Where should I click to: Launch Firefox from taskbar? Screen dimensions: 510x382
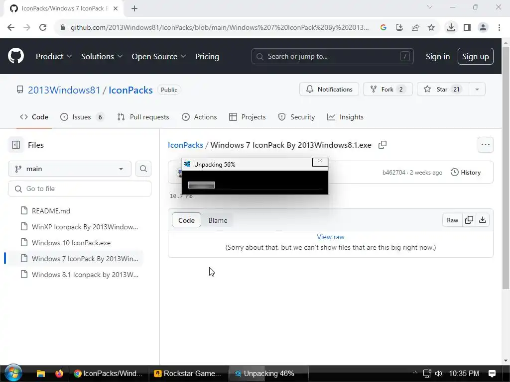59,374
